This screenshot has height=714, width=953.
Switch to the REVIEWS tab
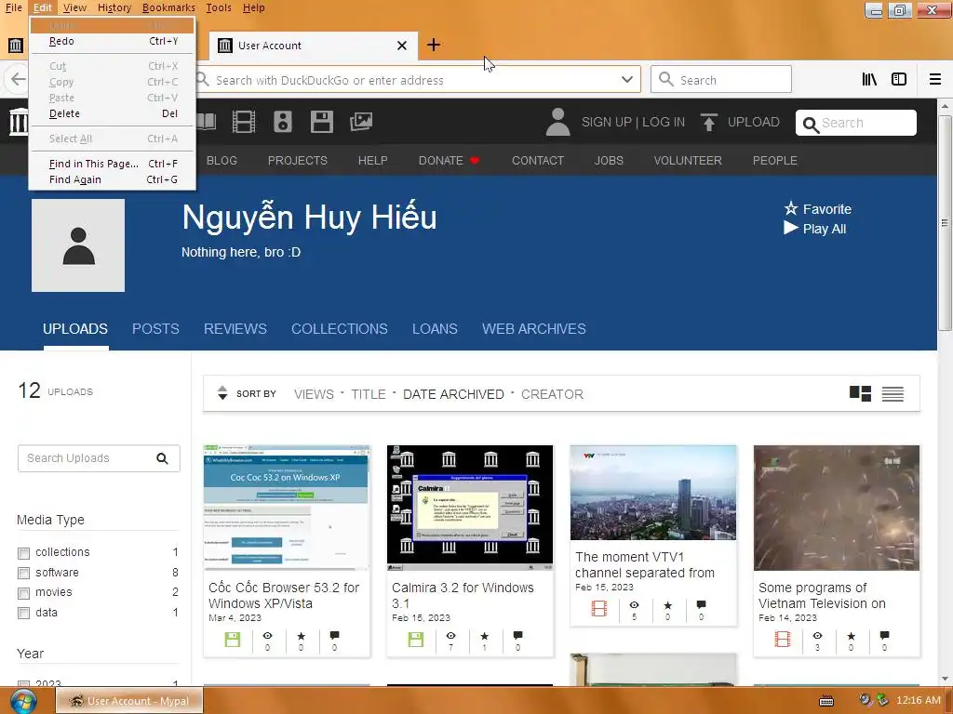(235, 328)
